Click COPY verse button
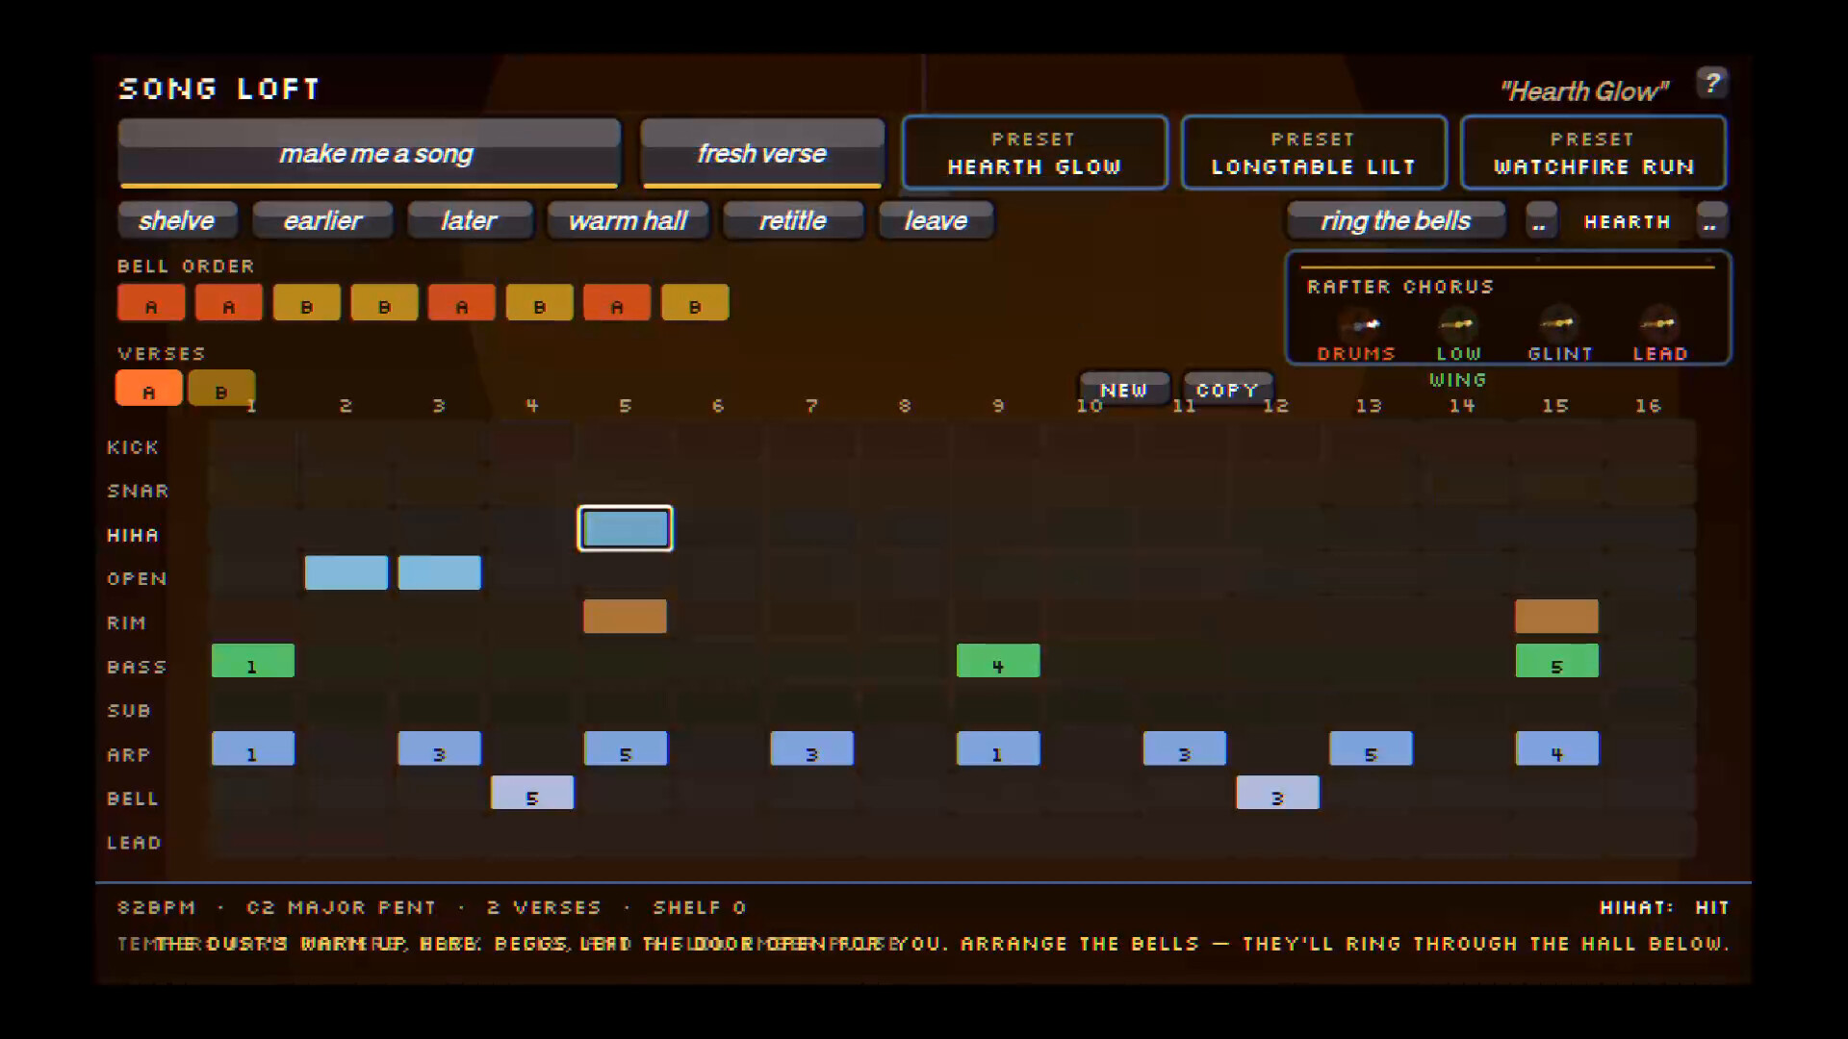This screenshot has height=1039, width=1848. click(x=1228, y=389)
